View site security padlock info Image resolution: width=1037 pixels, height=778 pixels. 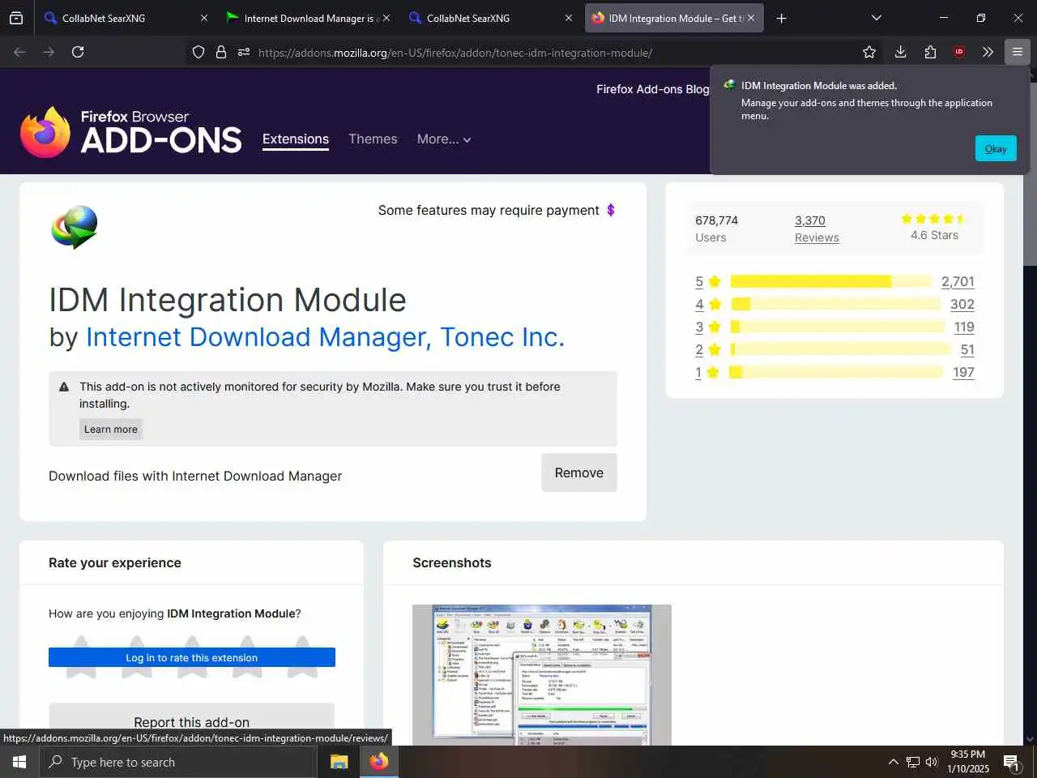click(221, 52)
